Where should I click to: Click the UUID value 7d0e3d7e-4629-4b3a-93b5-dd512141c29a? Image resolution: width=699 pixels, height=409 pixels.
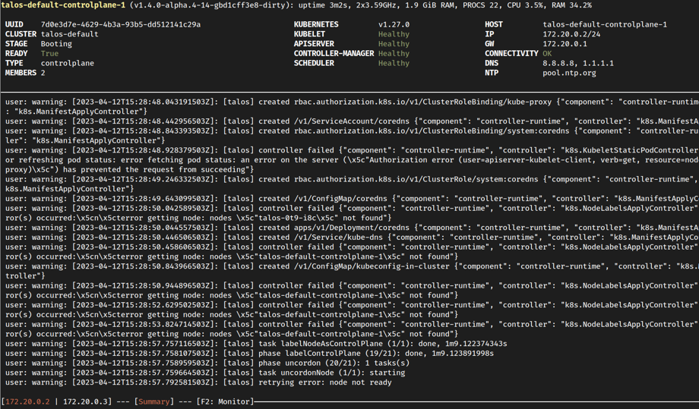click(120, 24)
